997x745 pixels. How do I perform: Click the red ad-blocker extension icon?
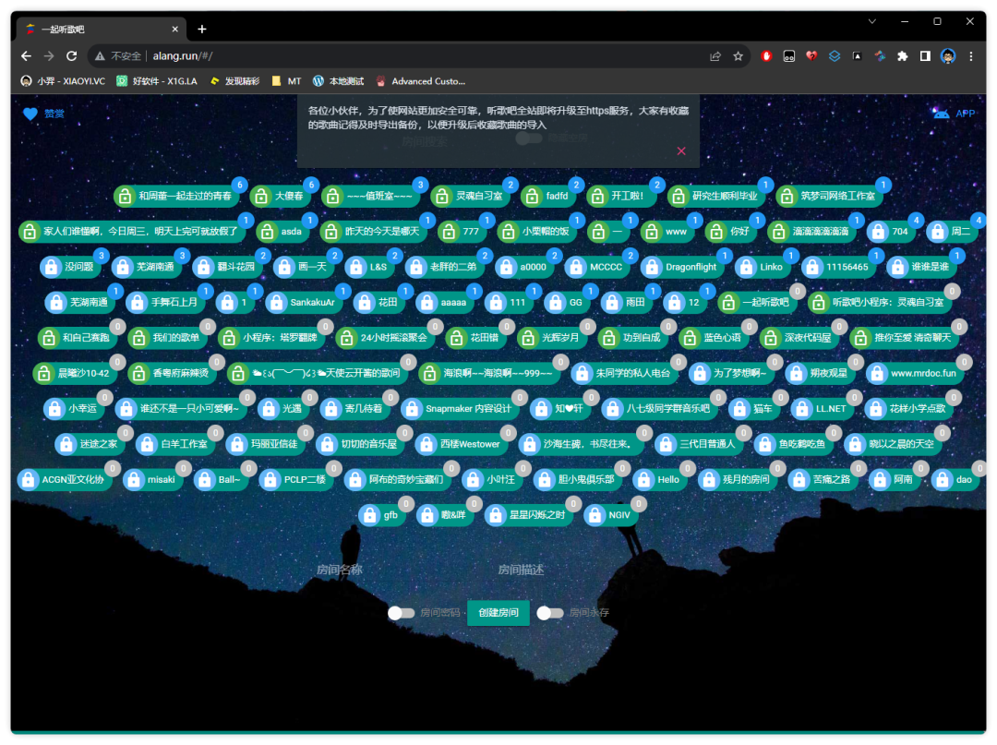pyautogui.click(x=765, y=56)
